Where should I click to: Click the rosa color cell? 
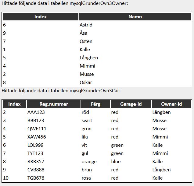click(x=86, y=178)
